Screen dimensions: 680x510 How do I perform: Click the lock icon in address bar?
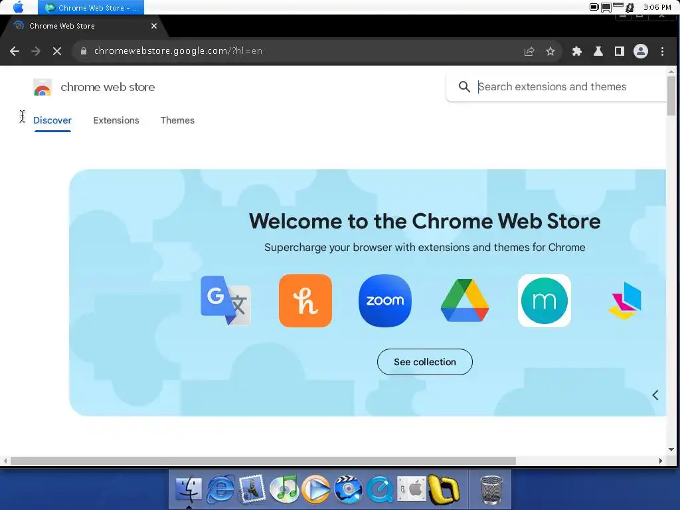click(x=83, y=51)
